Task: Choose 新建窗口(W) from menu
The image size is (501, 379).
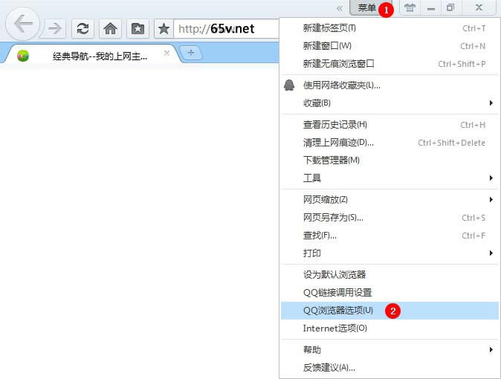Action: (390, 46)
